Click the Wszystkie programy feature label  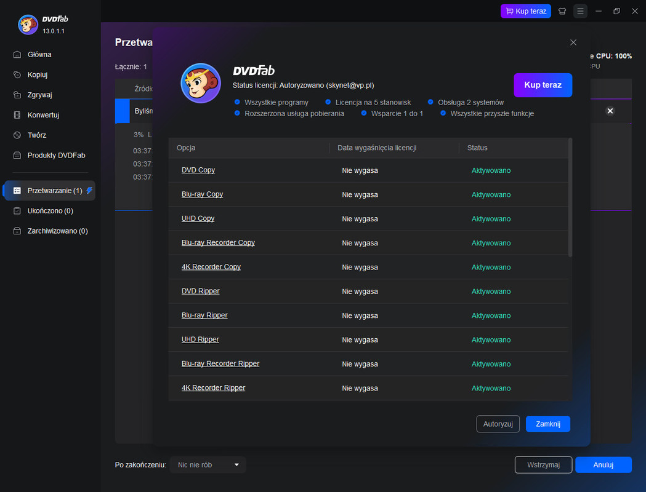[x=276, y=103]
